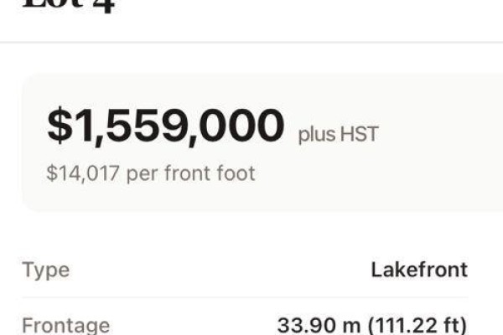Click the '$14,017 per front foot' line

151,173
